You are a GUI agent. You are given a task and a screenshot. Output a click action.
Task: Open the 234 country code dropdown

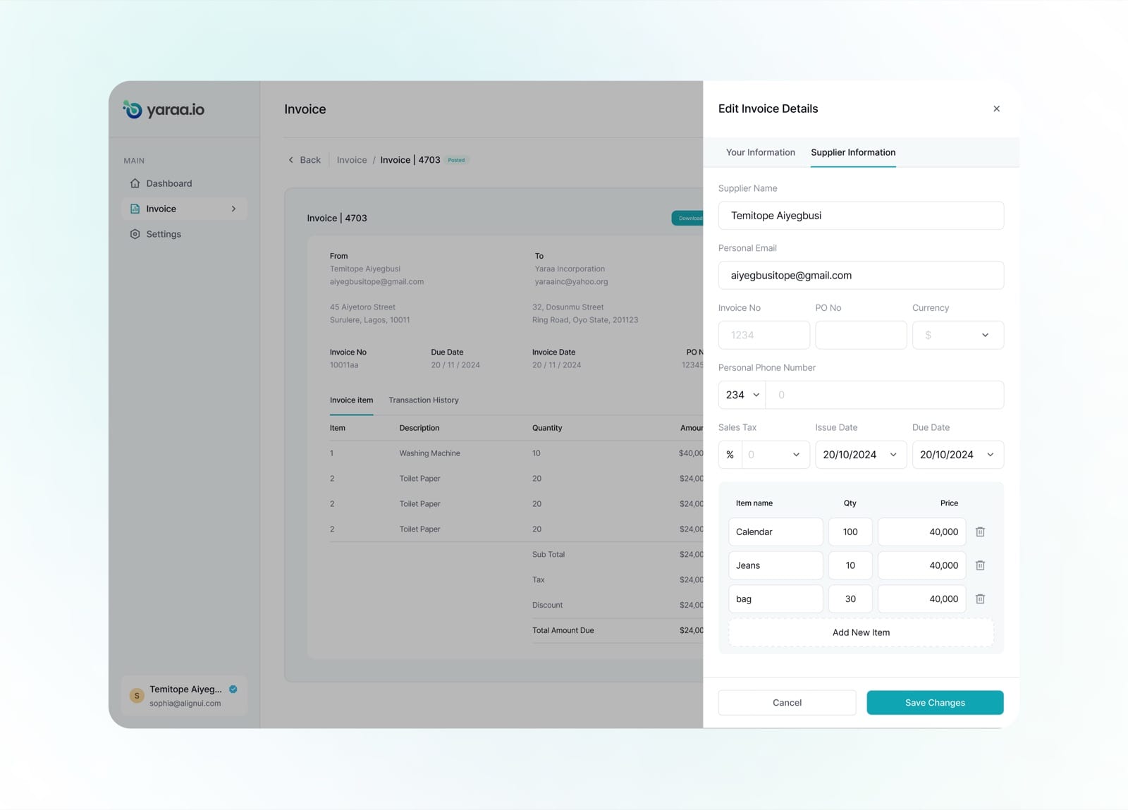tap(742, 395)
